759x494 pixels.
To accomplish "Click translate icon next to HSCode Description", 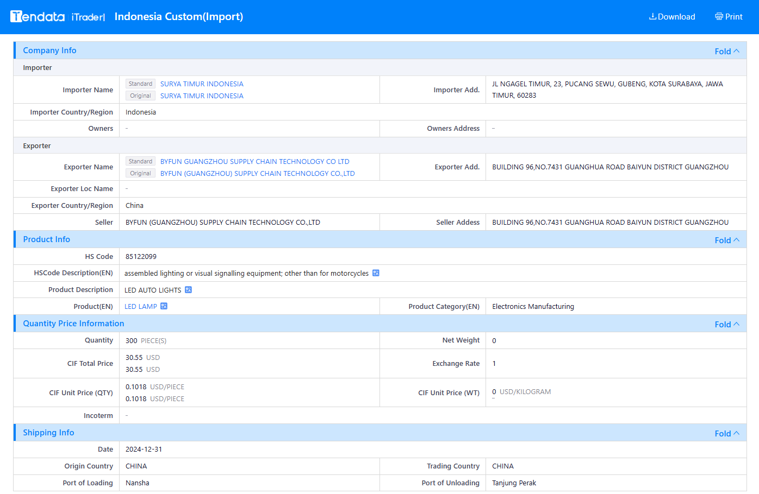I will (376, 273).
